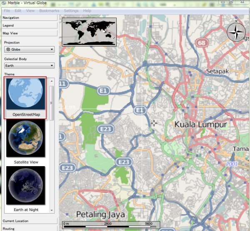The image size is (250, 231).
Task: Open the Routing panel
Action: click(29, 228)
